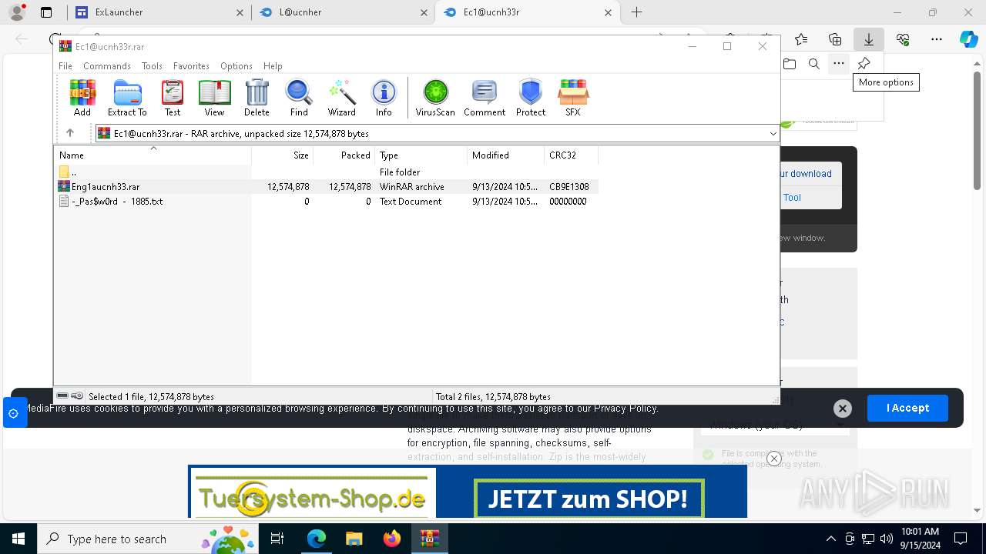The width and height of the screenshot is (986, 554).
Task: Click the More options ellipsis in downloads panel
Action: pyautogui.click(x=839, y=64)
